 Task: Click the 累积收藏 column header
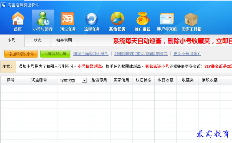click(210, 80)
